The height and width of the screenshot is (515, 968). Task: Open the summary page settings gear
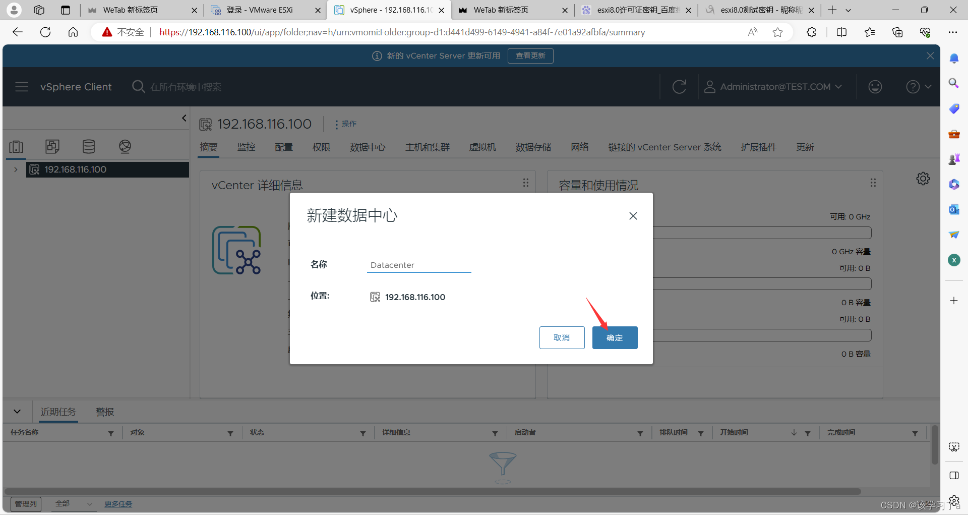coord(923,179)
